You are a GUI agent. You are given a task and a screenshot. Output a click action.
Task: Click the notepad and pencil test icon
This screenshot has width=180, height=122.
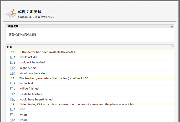pos(11,13)
